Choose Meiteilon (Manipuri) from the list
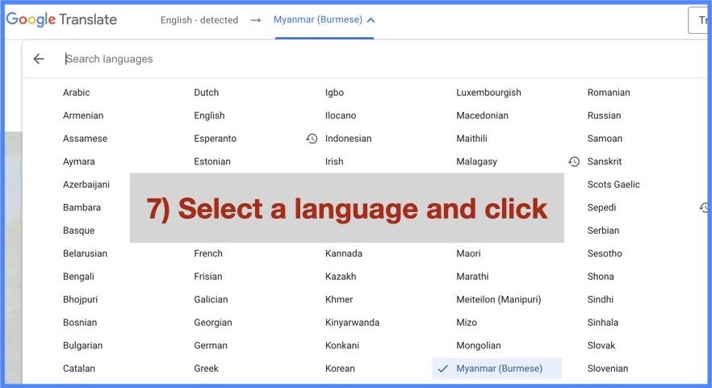The image size is (712, 388). [x=499, y=299]
